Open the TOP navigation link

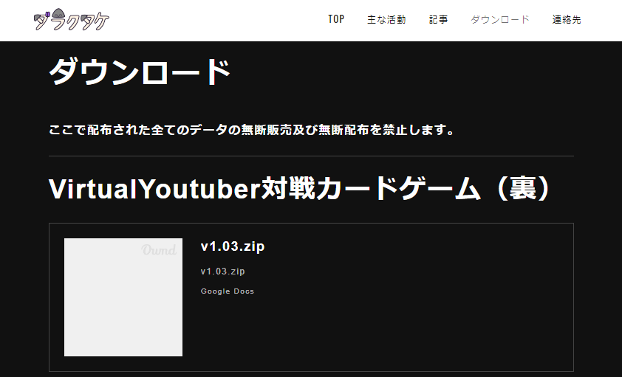coord(336,19)
